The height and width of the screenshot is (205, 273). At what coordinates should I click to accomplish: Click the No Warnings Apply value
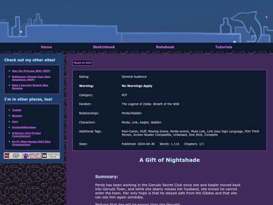click(x=137, y=86)
